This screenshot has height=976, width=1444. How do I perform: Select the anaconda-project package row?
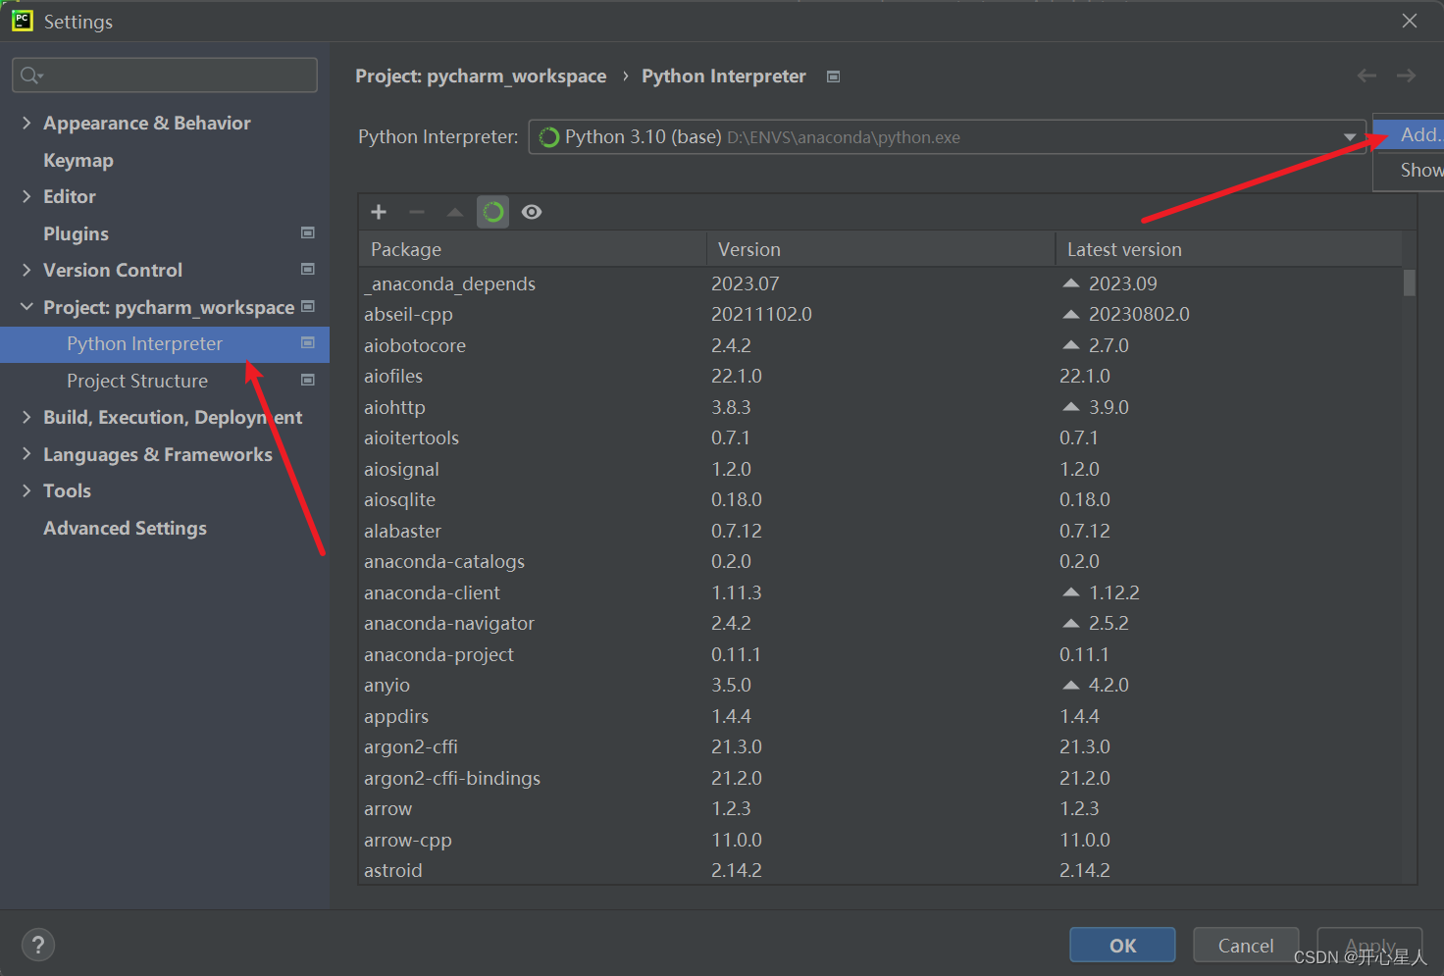[881, 654]
